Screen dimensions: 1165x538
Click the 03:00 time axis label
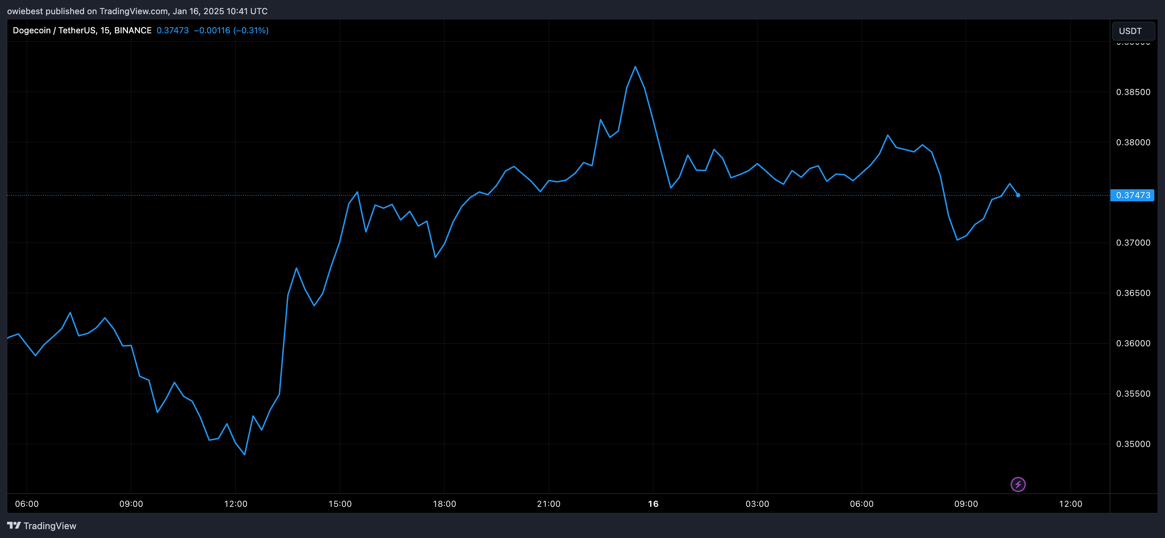coord(757,504)
